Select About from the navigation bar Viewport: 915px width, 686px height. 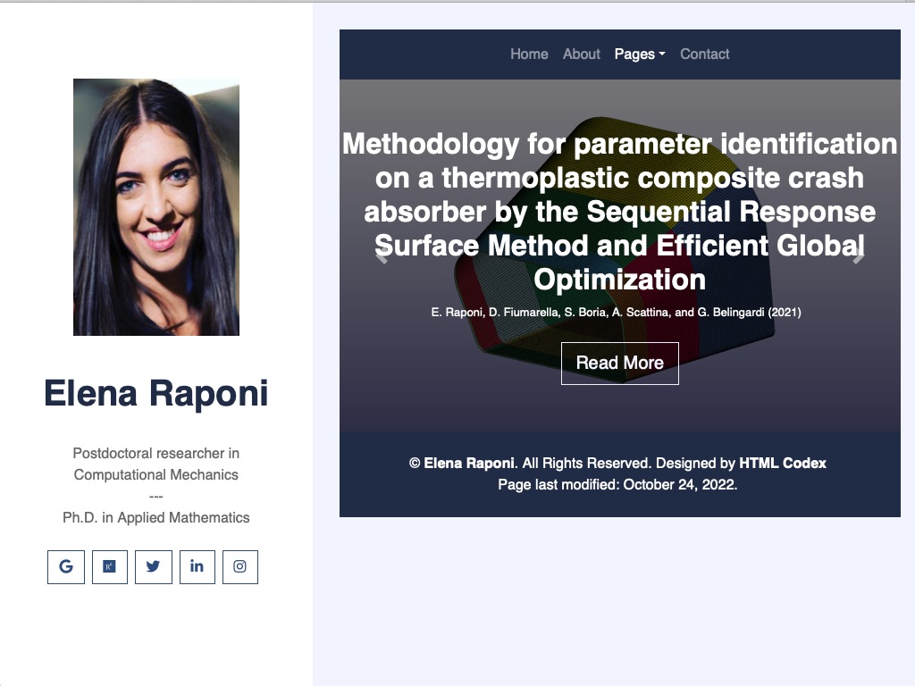581,54
